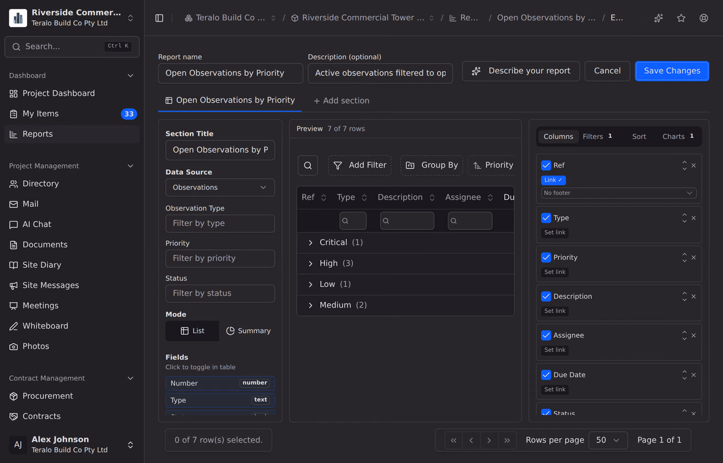The height and width of the screenshot is (463, 723).
Task: Uncheck the Priority column checkbox
Action: (546, 257)
